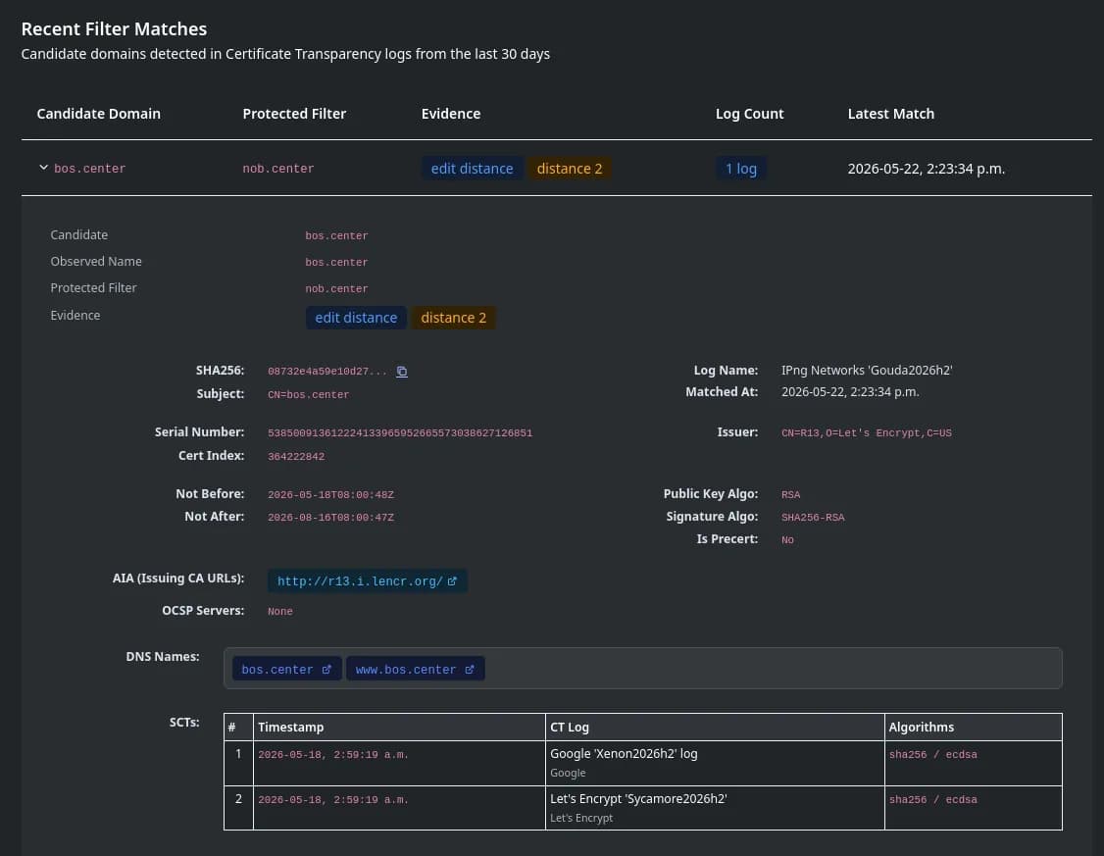
Task: Click the subject value CN=bos.center
Action: tap(309, 395)
